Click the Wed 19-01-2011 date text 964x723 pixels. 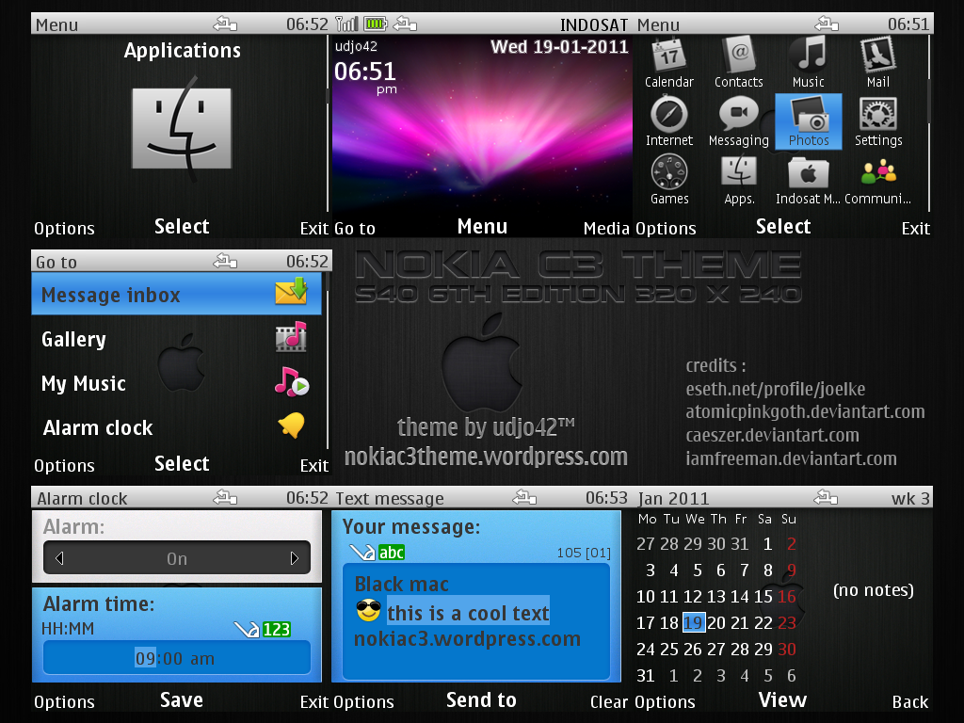pyautogui.click(x=559, y=47)
